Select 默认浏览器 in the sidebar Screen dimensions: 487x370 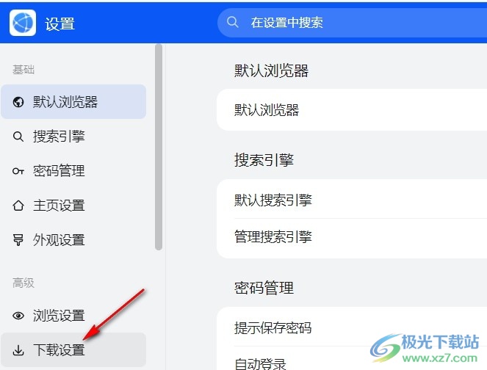73,102
